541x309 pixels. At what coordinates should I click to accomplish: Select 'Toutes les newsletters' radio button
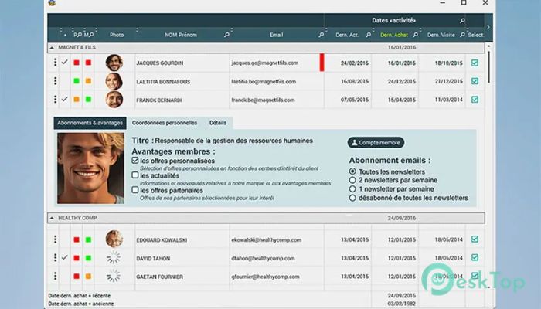352,171
